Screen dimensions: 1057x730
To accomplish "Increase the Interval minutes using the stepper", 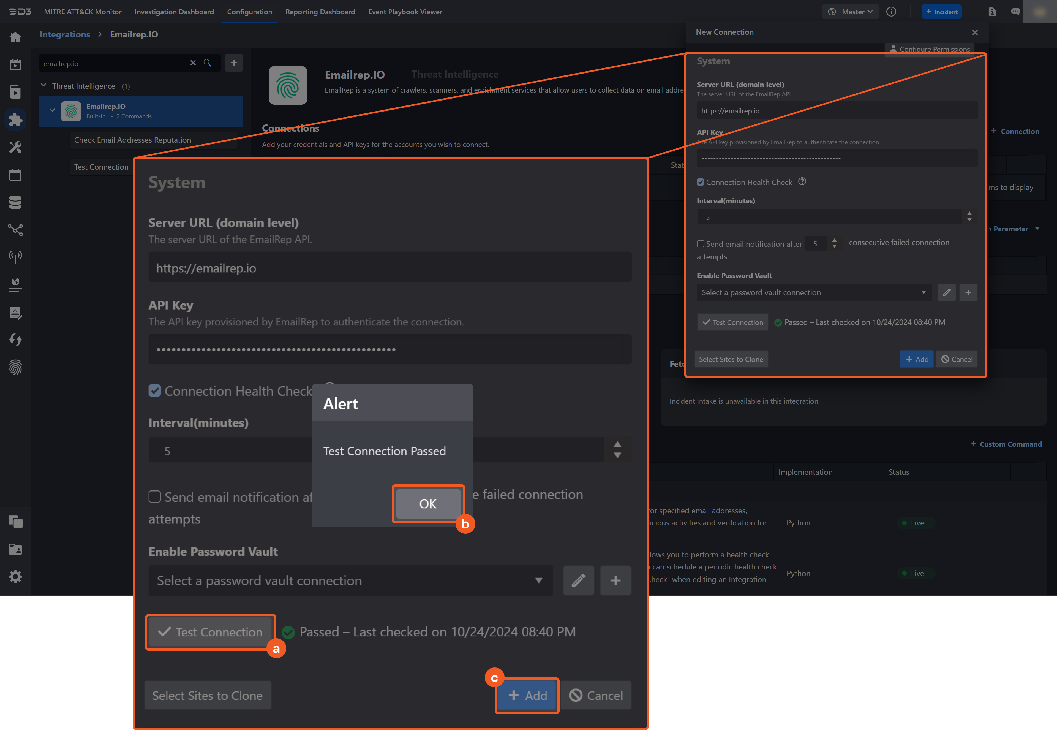I will pyautogui.click(x=618, y=444).
